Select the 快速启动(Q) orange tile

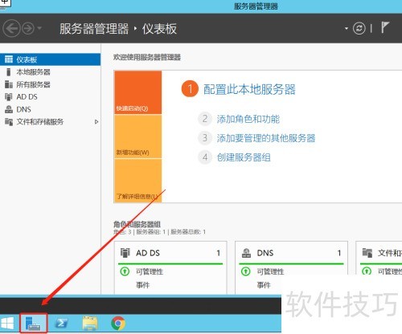click(x=138, y=92)
